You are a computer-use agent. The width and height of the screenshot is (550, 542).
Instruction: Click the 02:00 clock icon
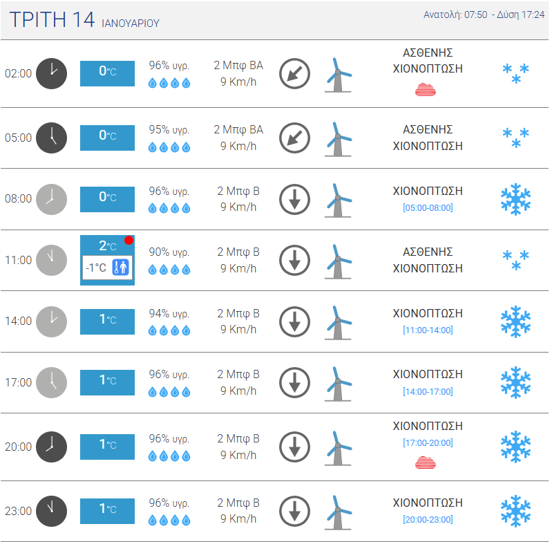(x=52, y=73)
